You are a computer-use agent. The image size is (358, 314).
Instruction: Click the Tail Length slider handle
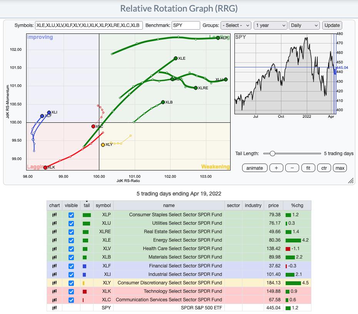pyautogui.click(x=273, y=154)
